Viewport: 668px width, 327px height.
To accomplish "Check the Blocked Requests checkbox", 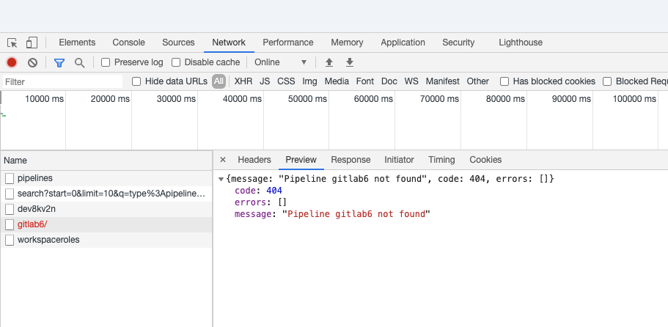I will pos(607,81).
